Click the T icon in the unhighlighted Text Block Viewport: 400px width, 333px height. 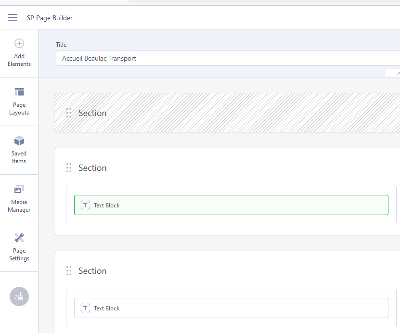click(85, 308)
